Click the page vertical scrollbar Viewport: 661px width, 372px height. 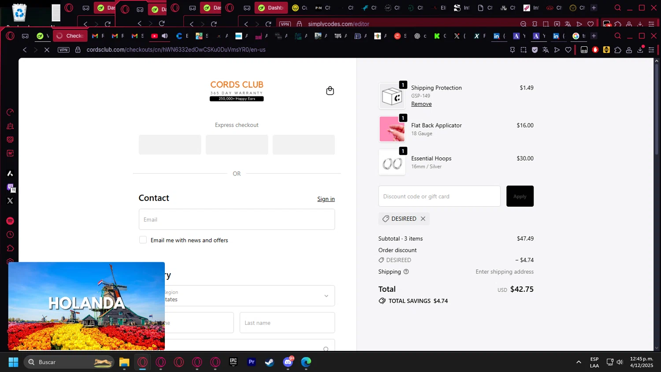tap(657, 108)
